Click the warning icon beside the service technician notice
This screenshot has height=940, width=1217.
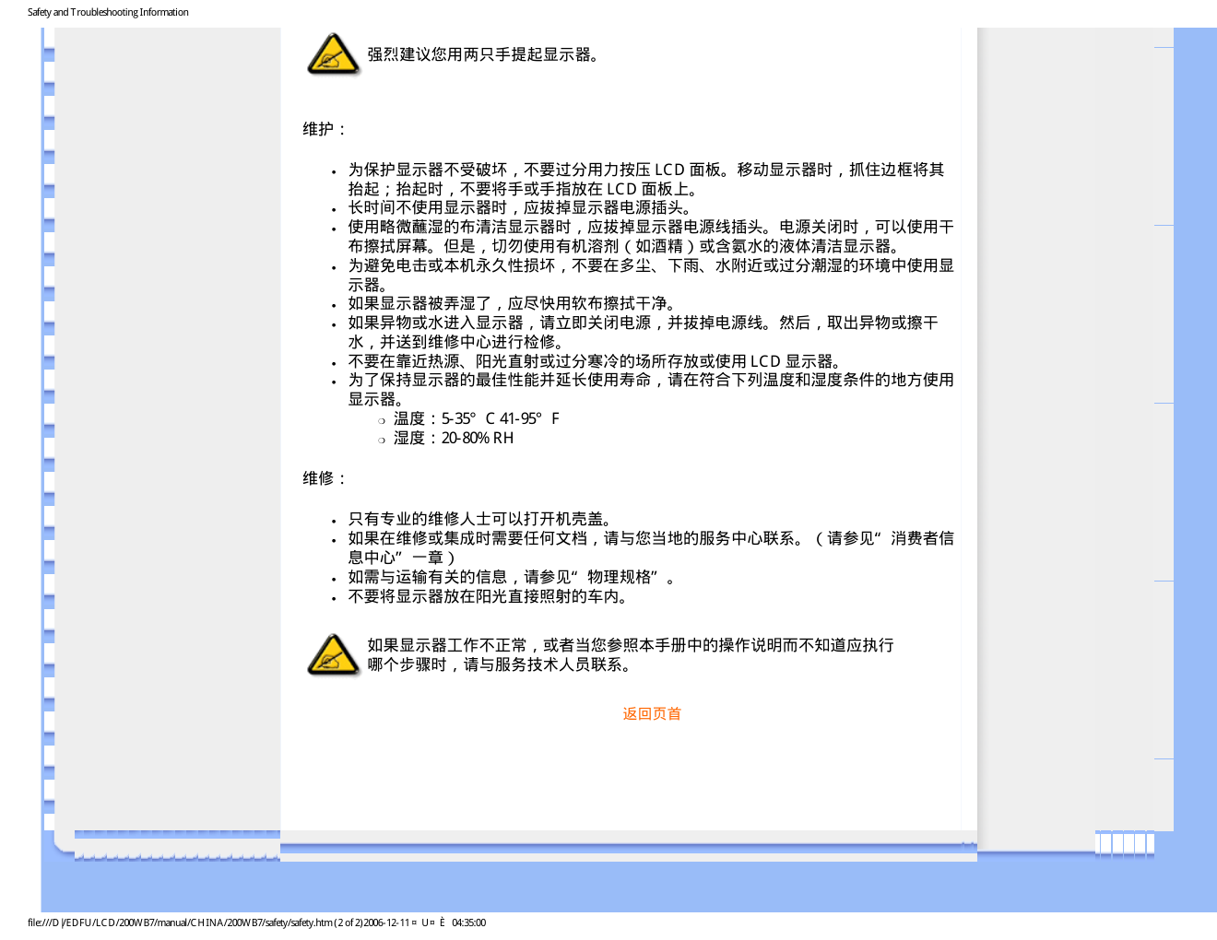click(332, 654)
